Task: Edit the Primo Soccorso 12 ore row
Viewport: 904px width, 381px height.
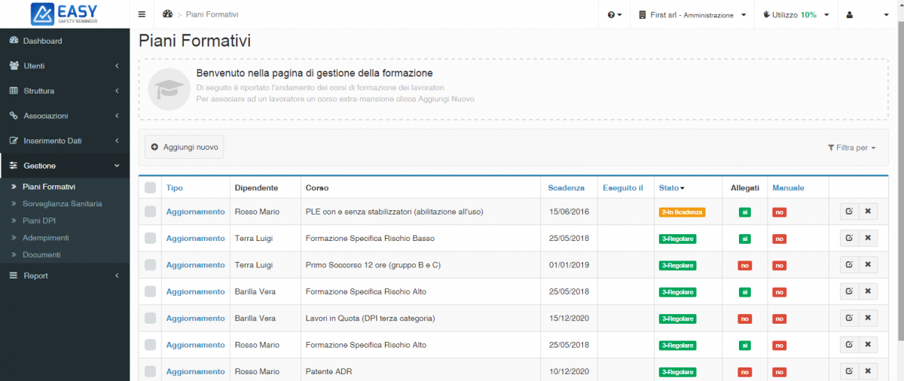Action: point(849,265)
